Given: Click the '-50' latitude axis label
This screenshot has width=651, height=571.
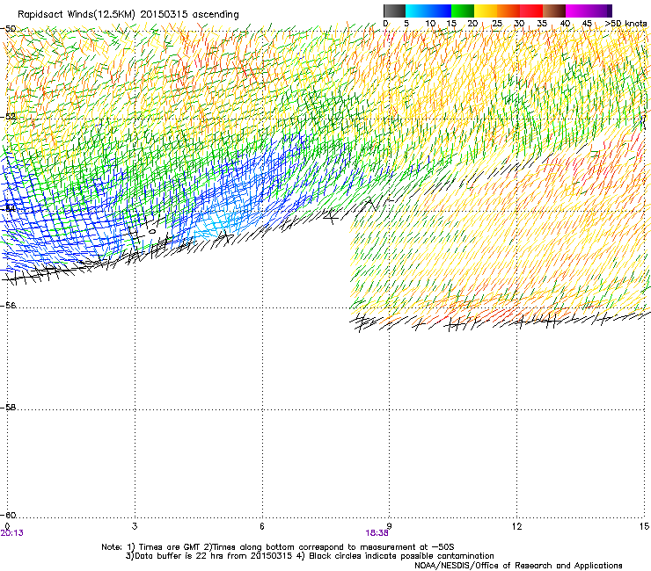Looking at the screenshot, I should 9,29.
